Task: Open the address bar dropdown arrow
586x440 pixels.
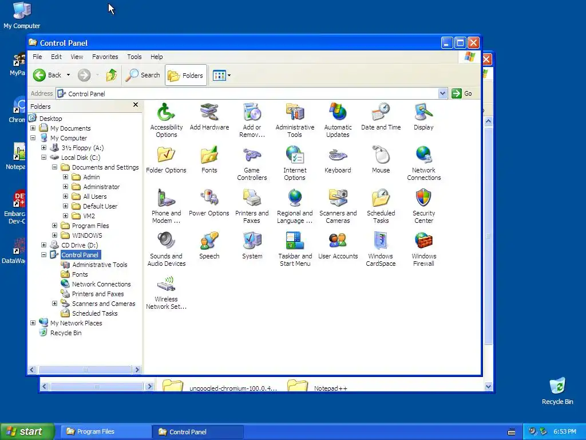Action: tap(442, 93)
